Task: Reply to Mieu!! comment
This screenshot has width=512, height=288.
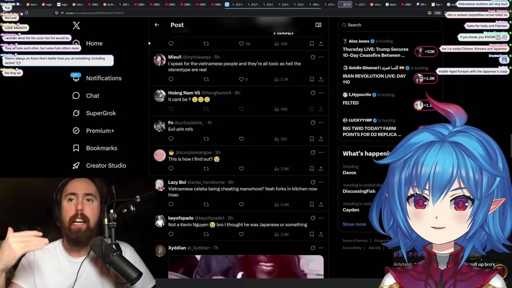Action: click(171, 79)
